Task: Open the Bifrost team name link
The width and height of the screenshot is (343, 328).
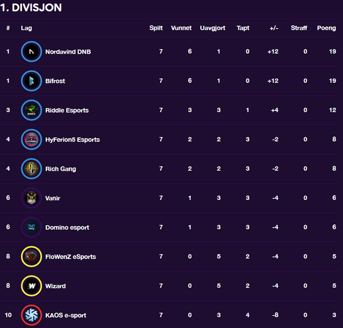Action: (55, 81)
